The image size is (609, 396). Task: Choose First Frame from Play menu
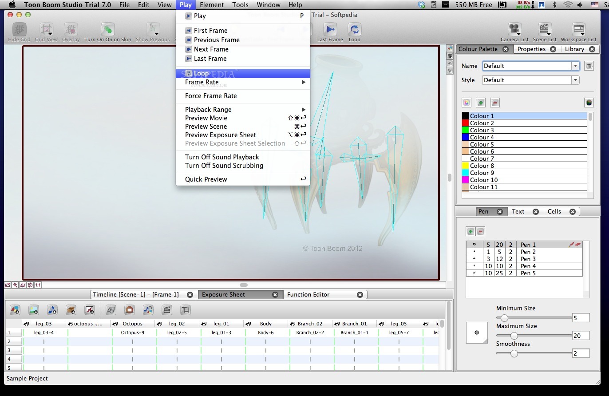(243, 31)
